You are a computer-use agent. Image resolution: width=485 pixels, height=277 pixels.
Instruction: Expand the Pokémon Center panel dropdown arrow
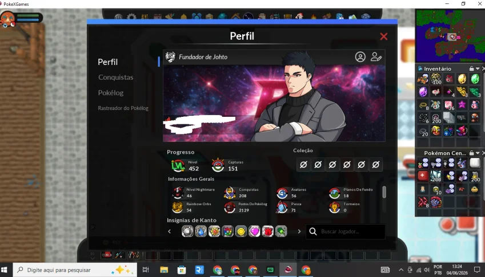pos(478,153)
